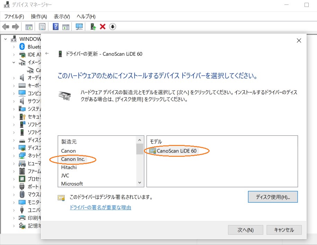Click the back arrow toolbar icon
Viewport: 317px width, 245px height.
[x=6, y=27]
